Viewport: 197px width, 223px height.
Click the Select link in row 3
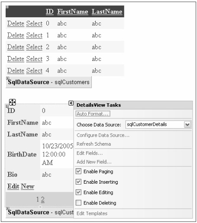pos(34,59)
